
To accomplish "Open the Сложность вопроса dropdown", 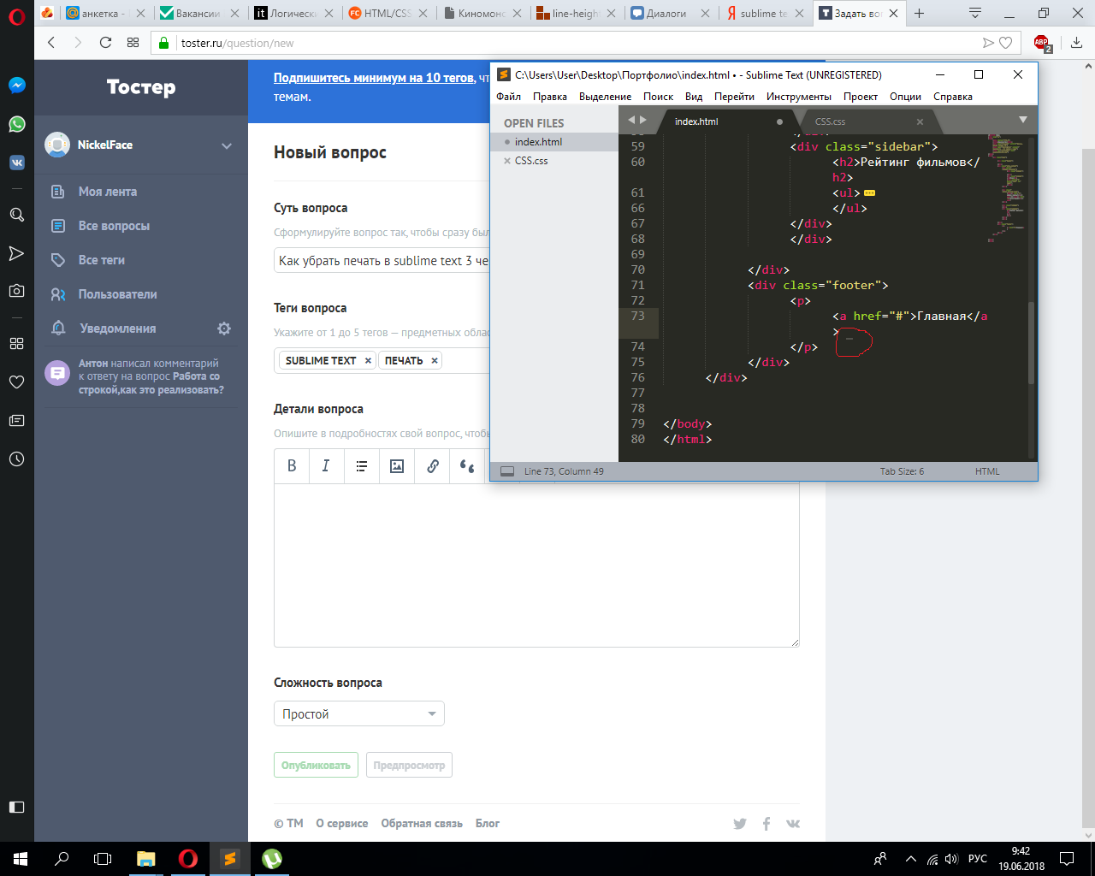I will coord(359,714).
